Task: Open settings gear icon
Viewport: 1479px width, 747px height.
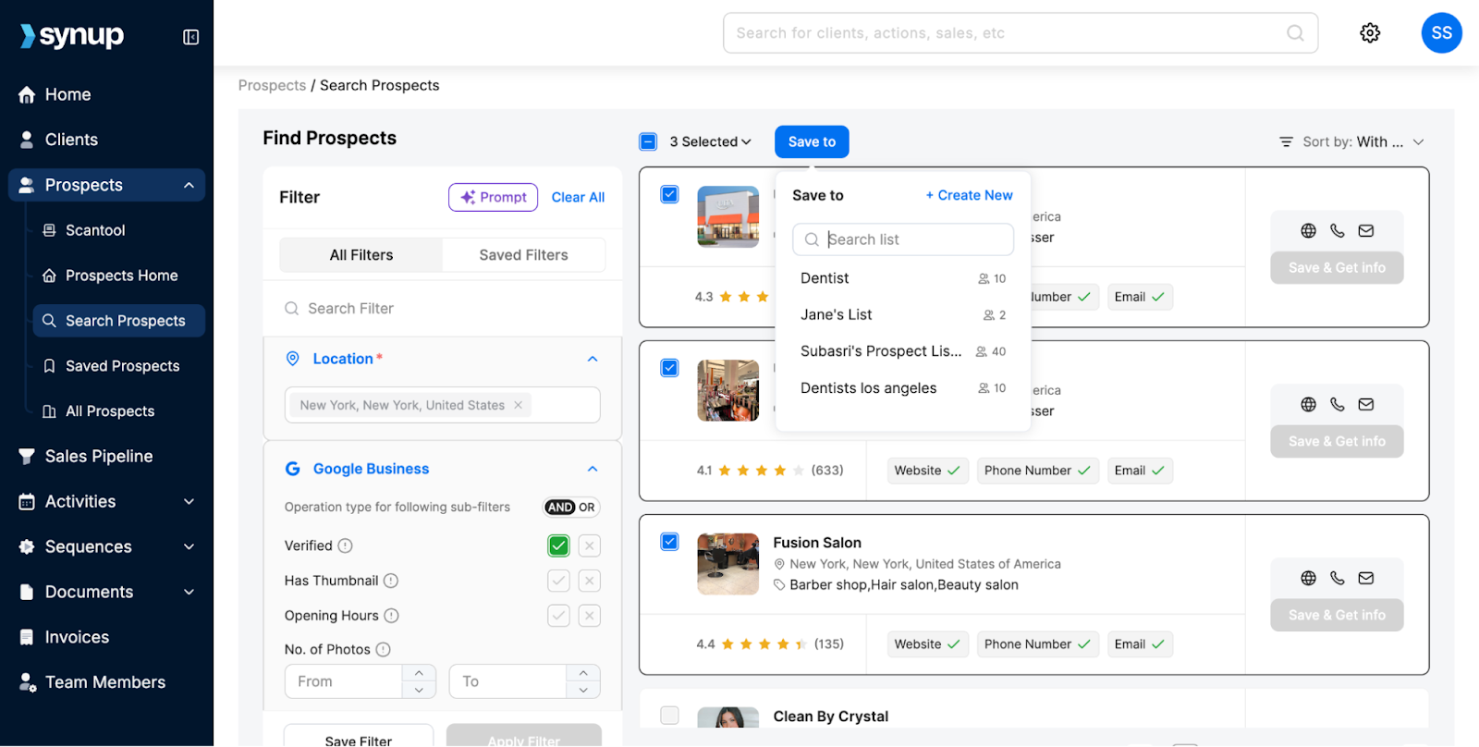Action: pos(1370,33)
